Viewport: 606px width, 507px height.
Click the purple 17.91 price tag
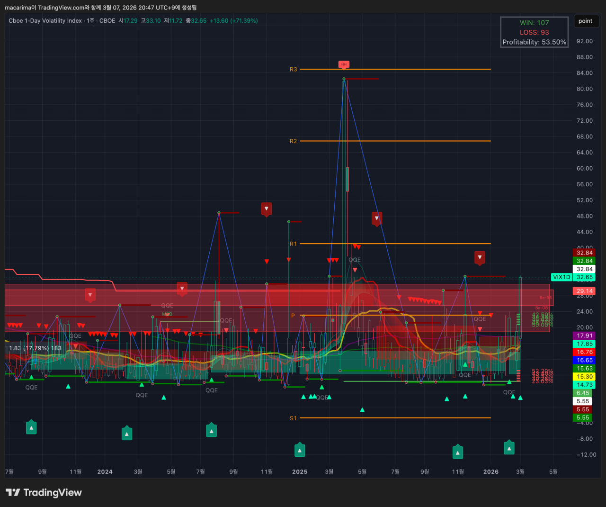584,335
